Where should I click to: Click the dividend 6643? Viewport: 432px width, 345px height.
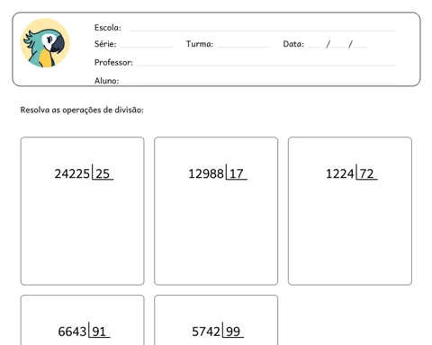(x=72, y=332)
